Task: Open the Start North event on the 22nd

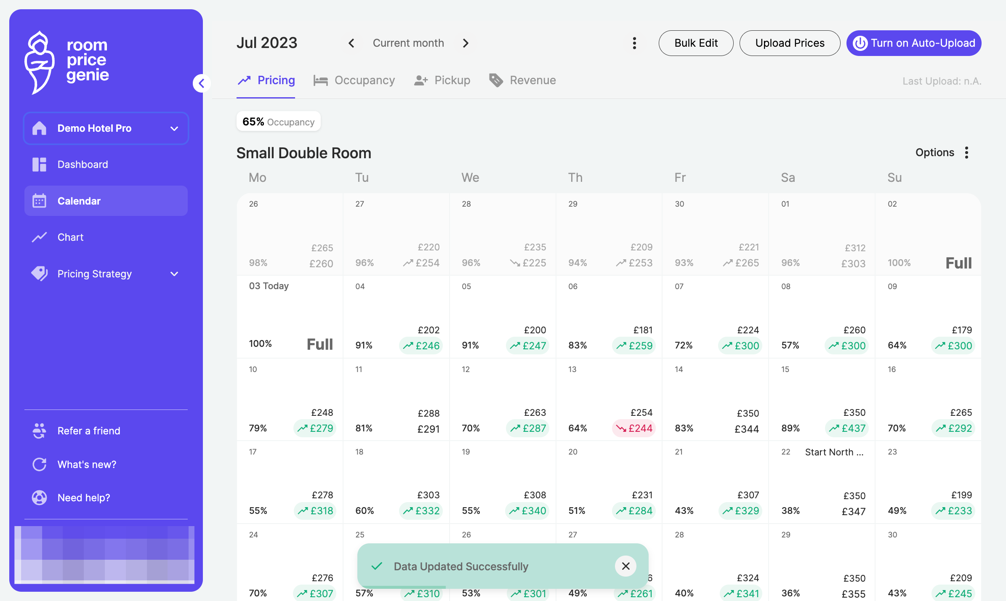Action: tap(834, 452)
